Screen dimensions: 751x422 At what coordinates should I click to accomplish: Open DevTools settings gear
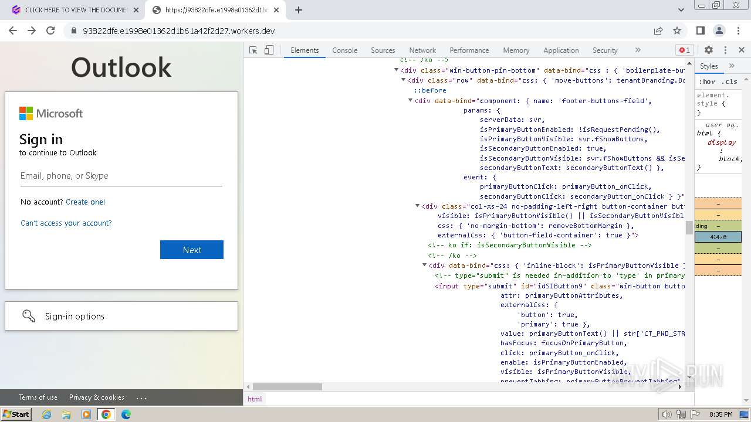(x=709, y=50)
